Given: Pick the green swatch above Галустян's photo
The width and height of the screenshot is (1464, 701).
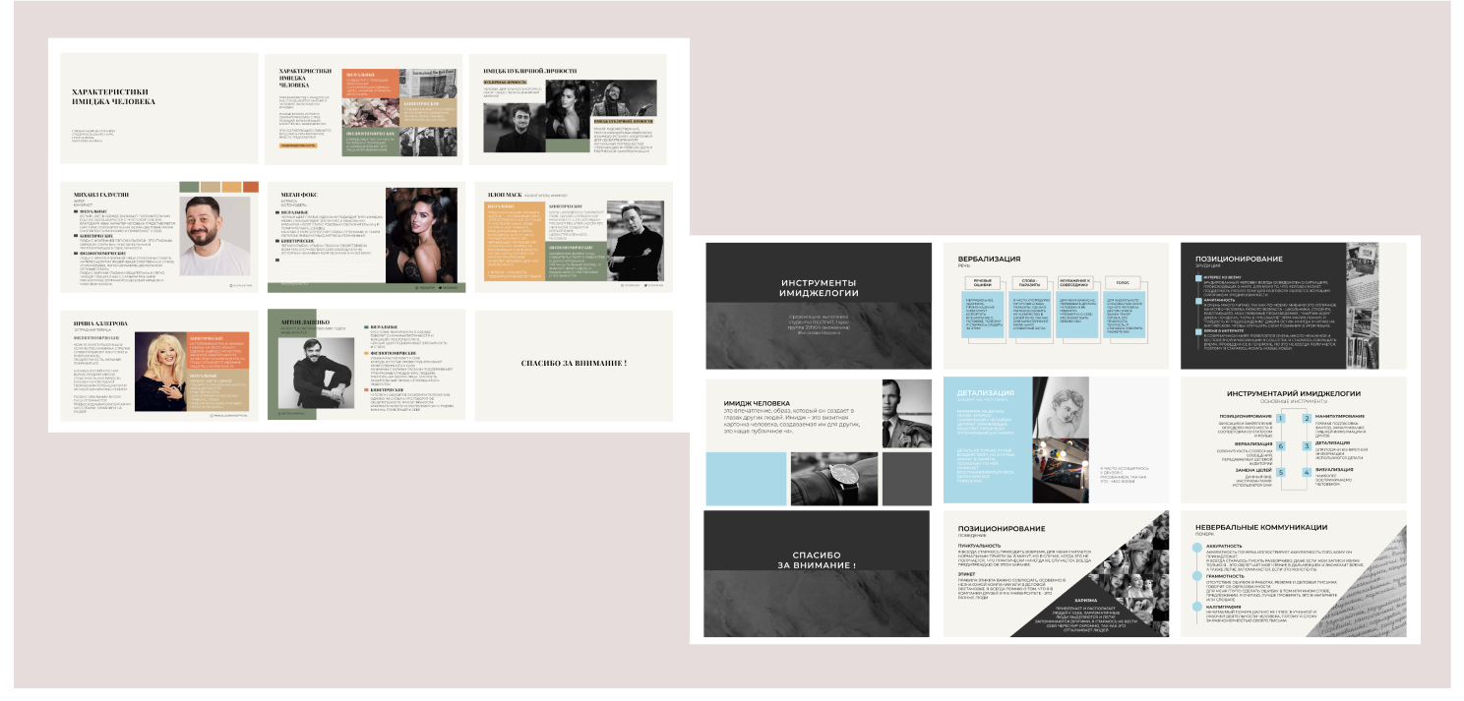Looking at the screenshot, I should (189, 187).
